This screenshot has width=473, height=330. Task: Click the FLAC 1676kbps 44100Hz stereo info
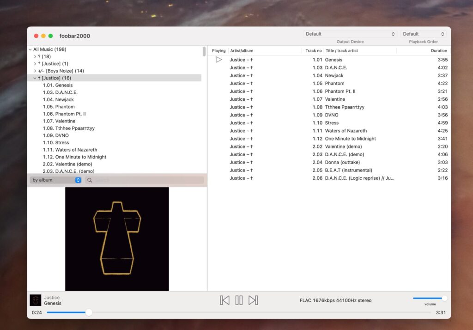click(335, 300)
